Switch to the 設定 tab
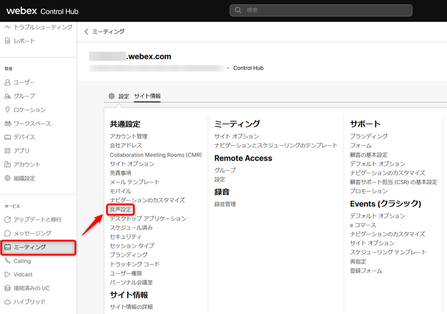The height and width of the screenshot is (314, 447). [x=124, y=96]
